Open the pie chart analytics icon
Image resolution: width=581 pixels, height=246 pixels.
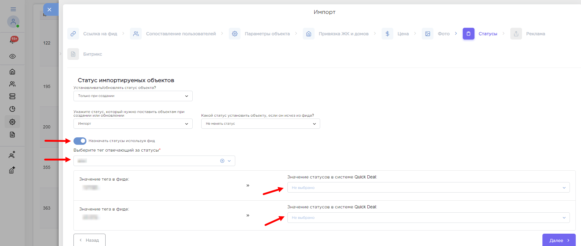coord(12,109)
